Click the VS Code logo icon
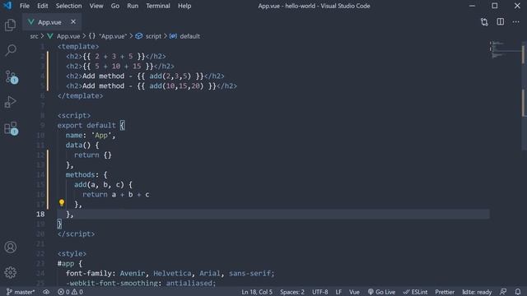This screenshot has width=527, height=296. point(7,6)
